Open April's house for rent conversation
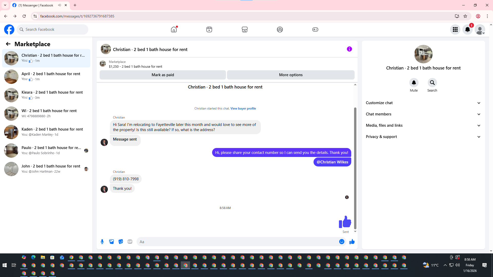The height and width of the screenshot is (277, 493). tap(46, 76)
